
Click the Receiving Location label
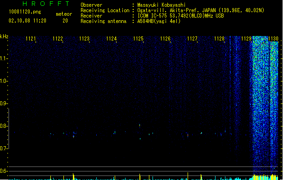105,10
